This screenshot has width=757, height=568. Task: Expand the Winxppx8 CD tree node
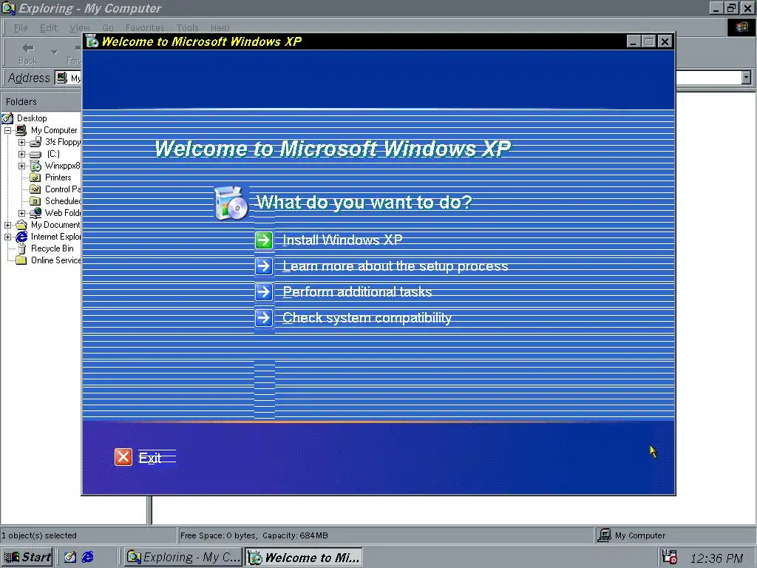click(x=21, y=166)
